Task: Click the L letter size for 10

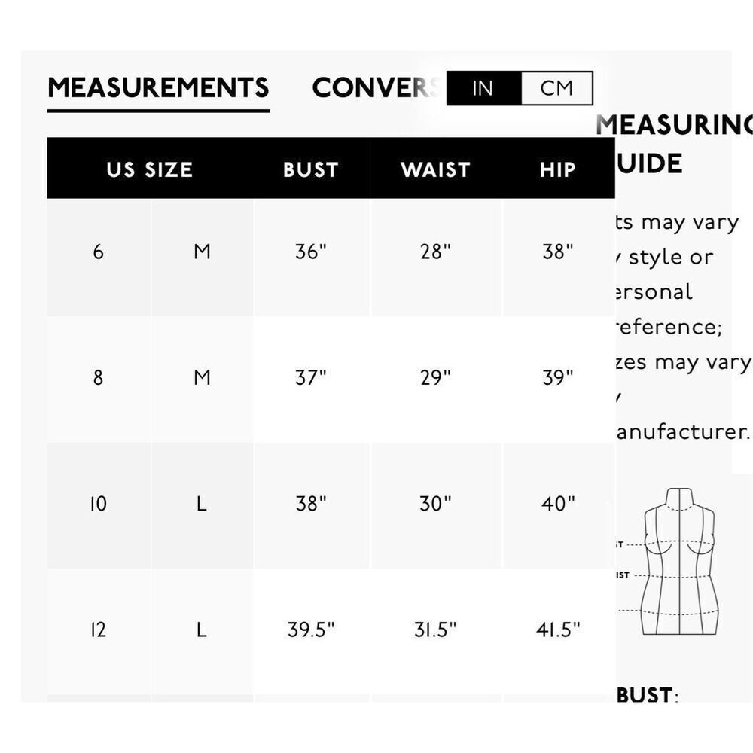Action: [202, 504]
